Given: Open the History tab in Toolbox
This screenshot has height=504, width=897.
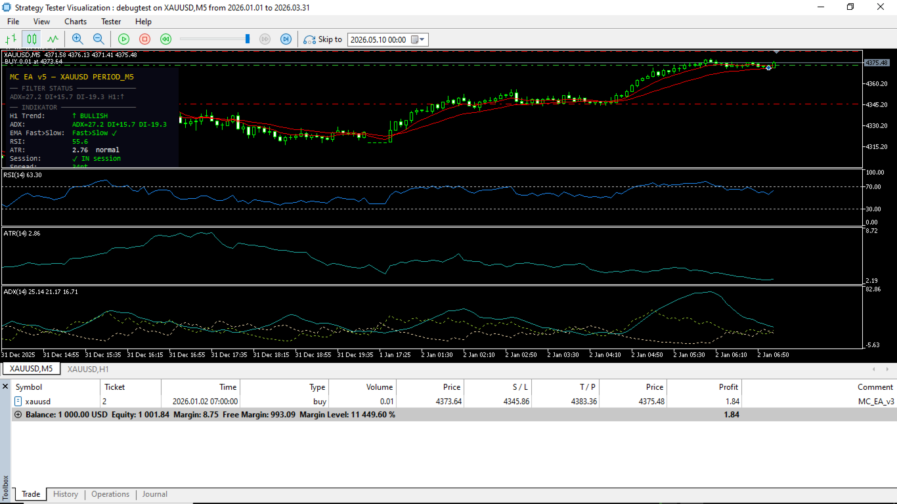Looking at the screenshot, I should [66, 494].
